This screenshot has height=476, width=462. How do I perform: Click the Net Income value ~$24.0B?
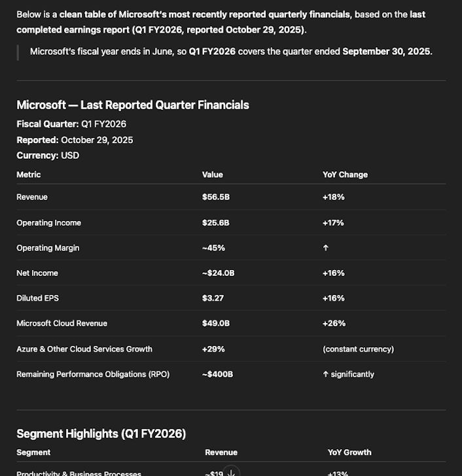coord(218,273)
